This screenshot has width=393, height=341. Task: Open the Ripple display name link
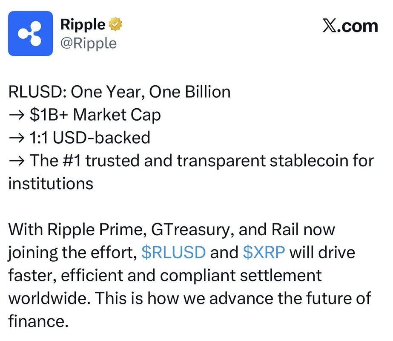(x=83, y=25)
